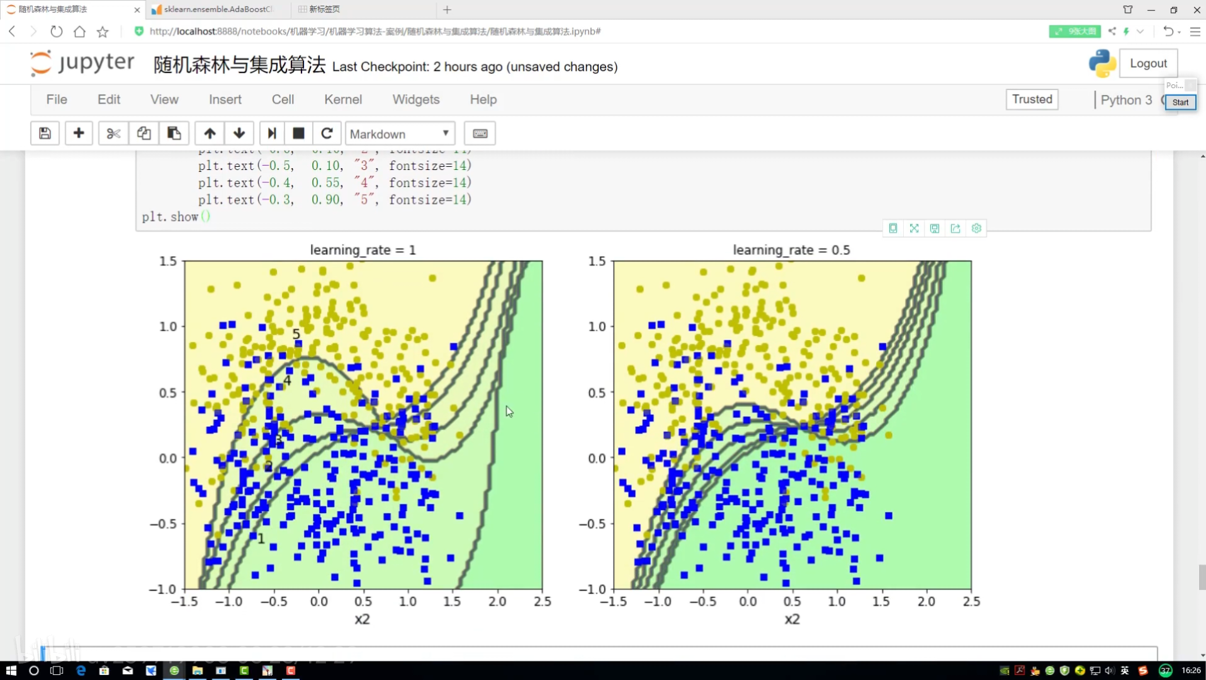Open File Explorer from the taskbar
1206x680 pixels.
click(197, 671)
